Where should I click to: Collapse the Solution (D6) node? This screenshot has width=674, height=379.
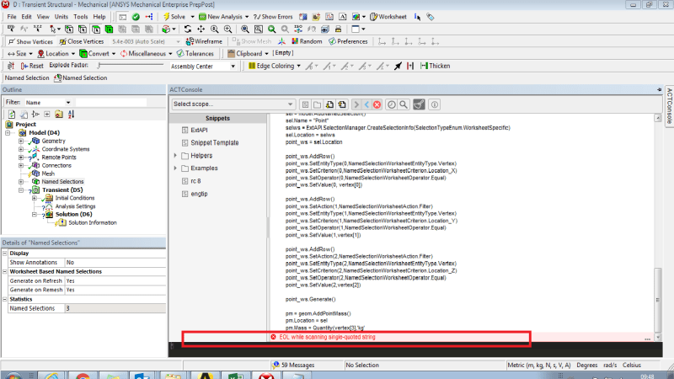(x=35, y=215)
